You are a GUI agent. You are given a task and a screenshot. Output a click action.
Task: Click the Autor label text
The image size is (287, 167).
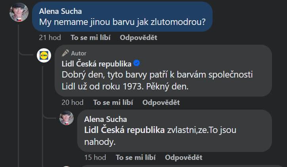[x=78, y=53]
